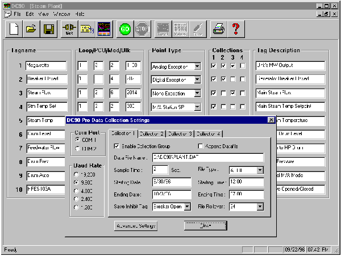
Task: Open a file with the folder icon
Action: [32, 28]
